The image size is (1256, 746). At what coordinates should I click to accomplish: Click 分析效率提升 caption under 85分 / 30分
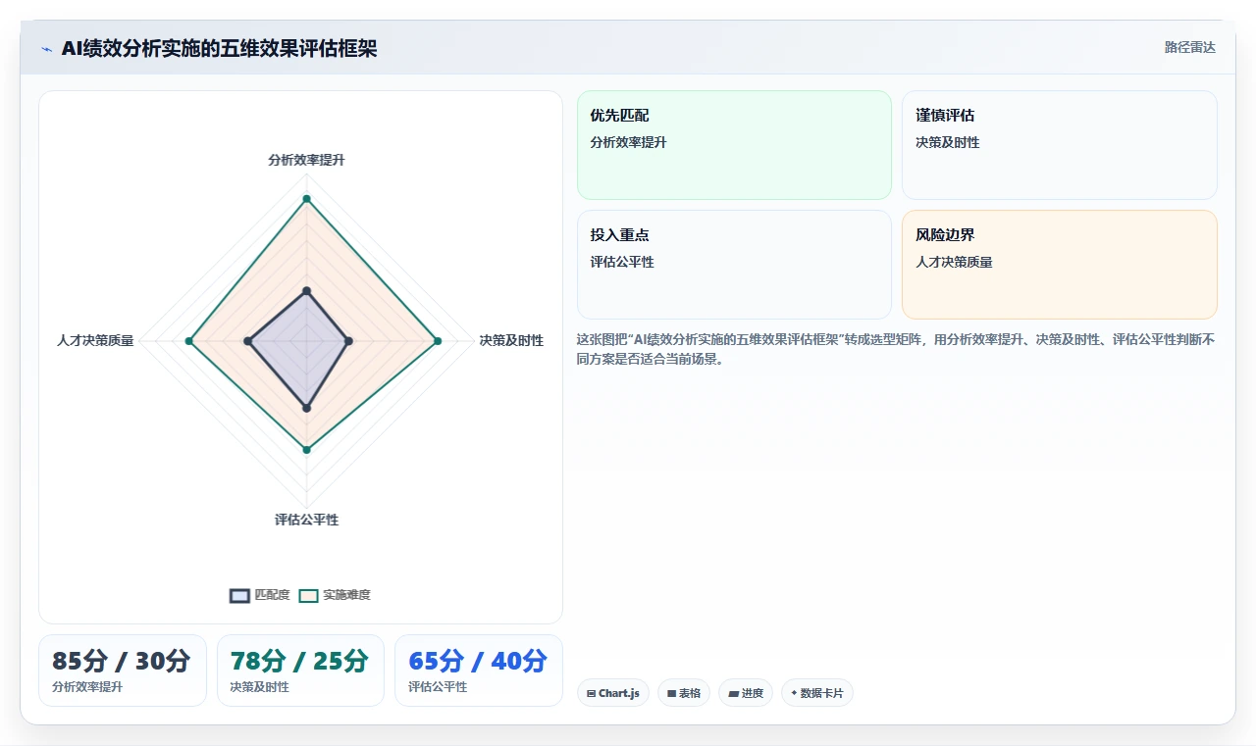click(87, 687)
